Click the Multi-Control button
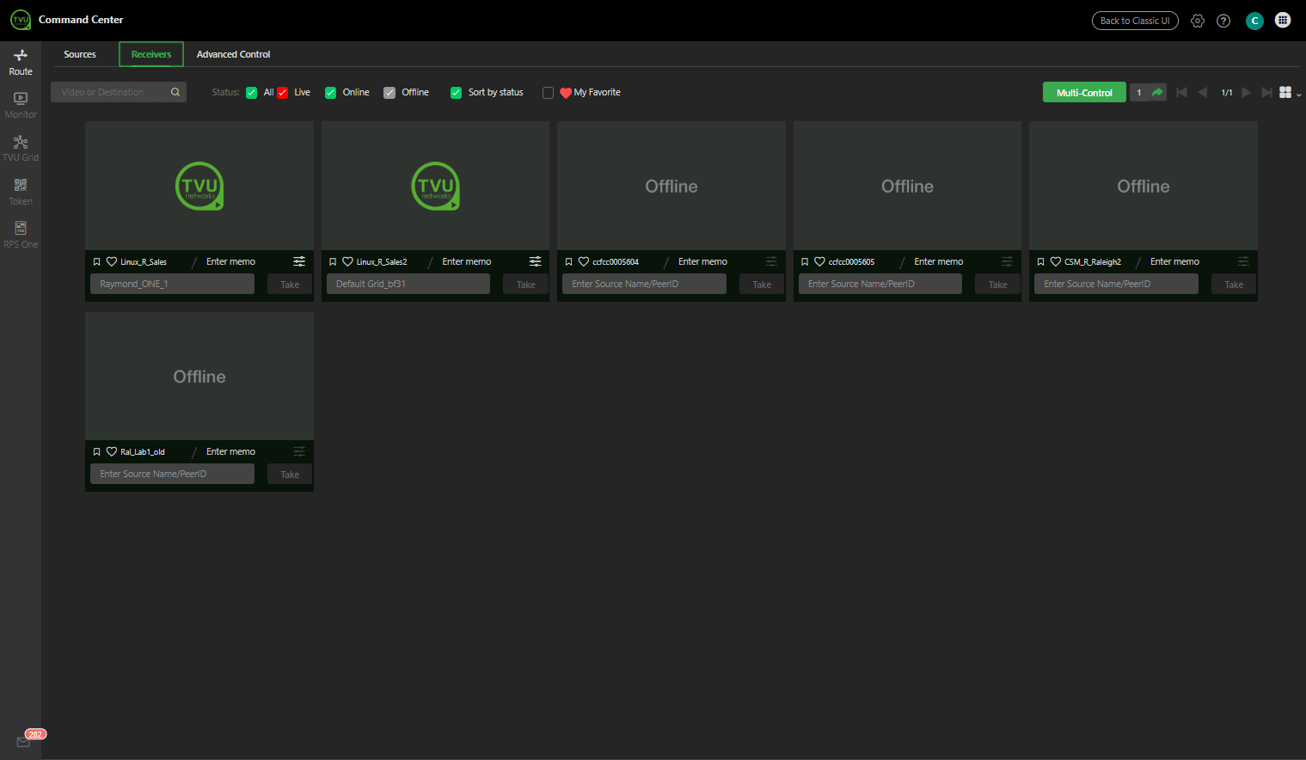The image size is (1306, 760). pyautogui.click(x=1084, y=92)
